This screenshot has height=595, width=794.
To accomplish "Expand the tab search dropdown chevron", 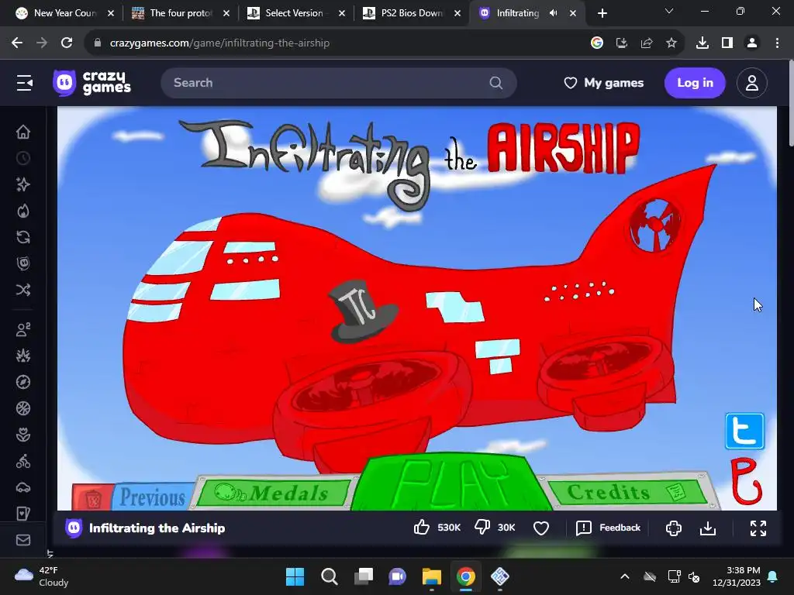I will click(x=669, y=11).
